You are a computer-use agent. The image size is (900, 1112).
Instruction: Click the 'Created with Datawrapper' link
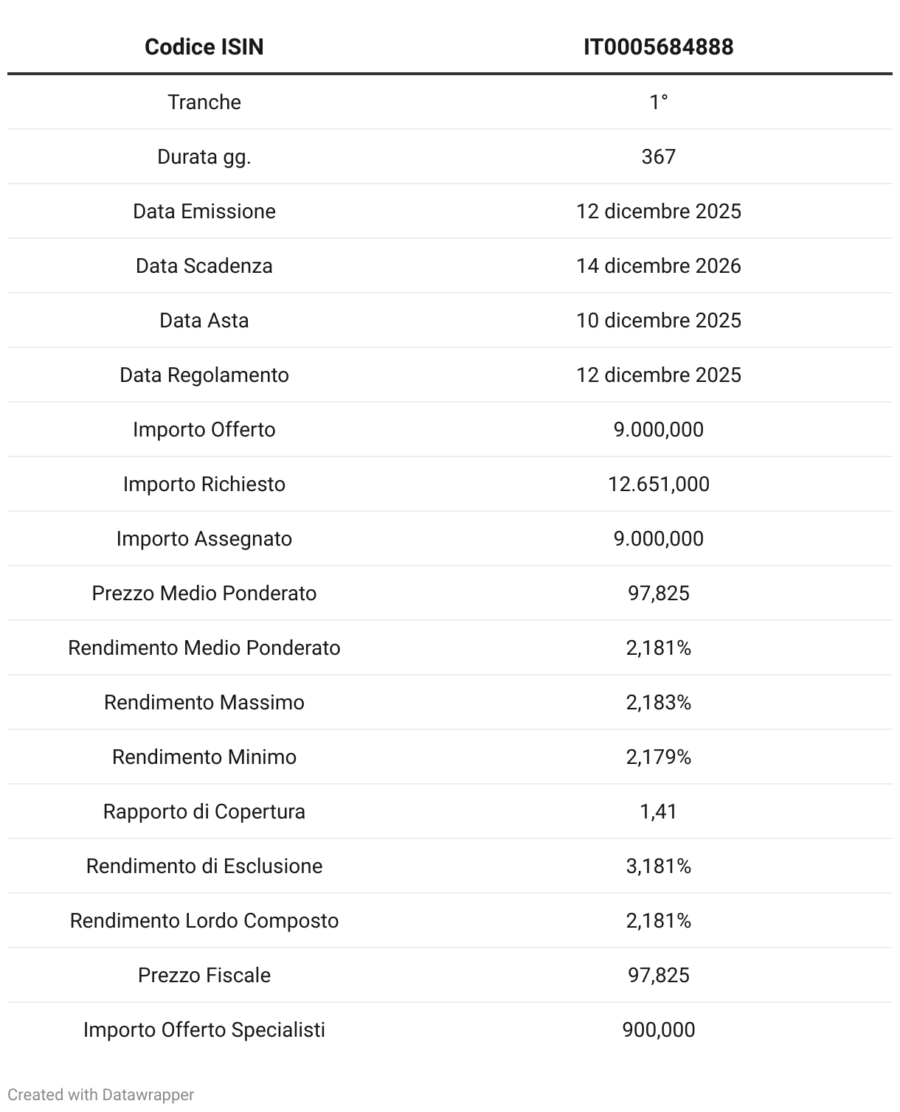tap(100, 1094)
